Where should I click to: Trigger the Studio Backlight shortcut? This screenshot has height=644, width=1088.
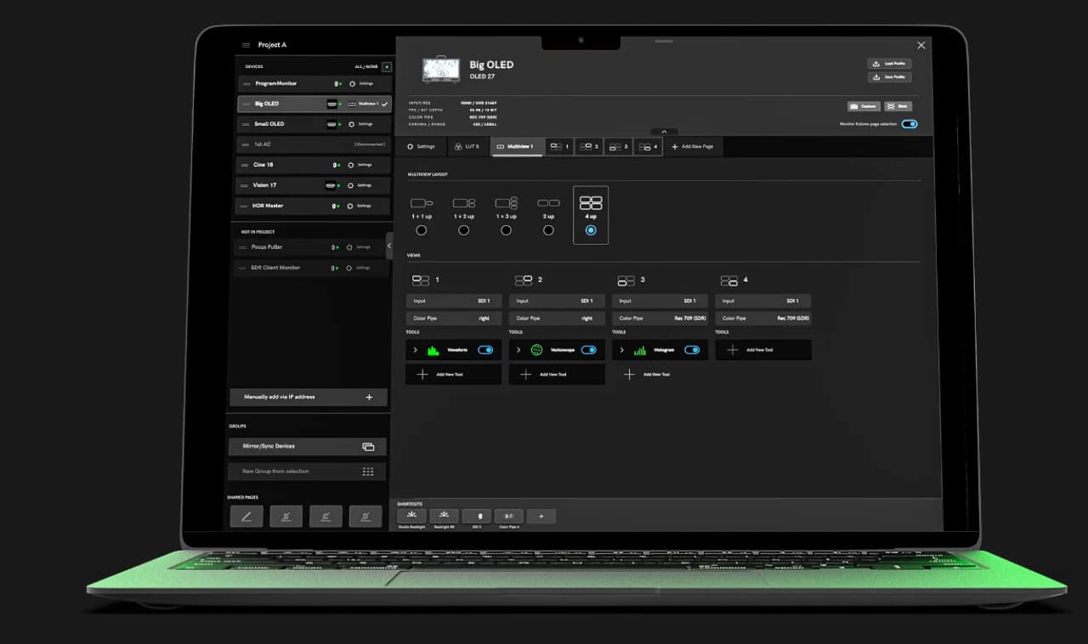(x=411, y=516)
